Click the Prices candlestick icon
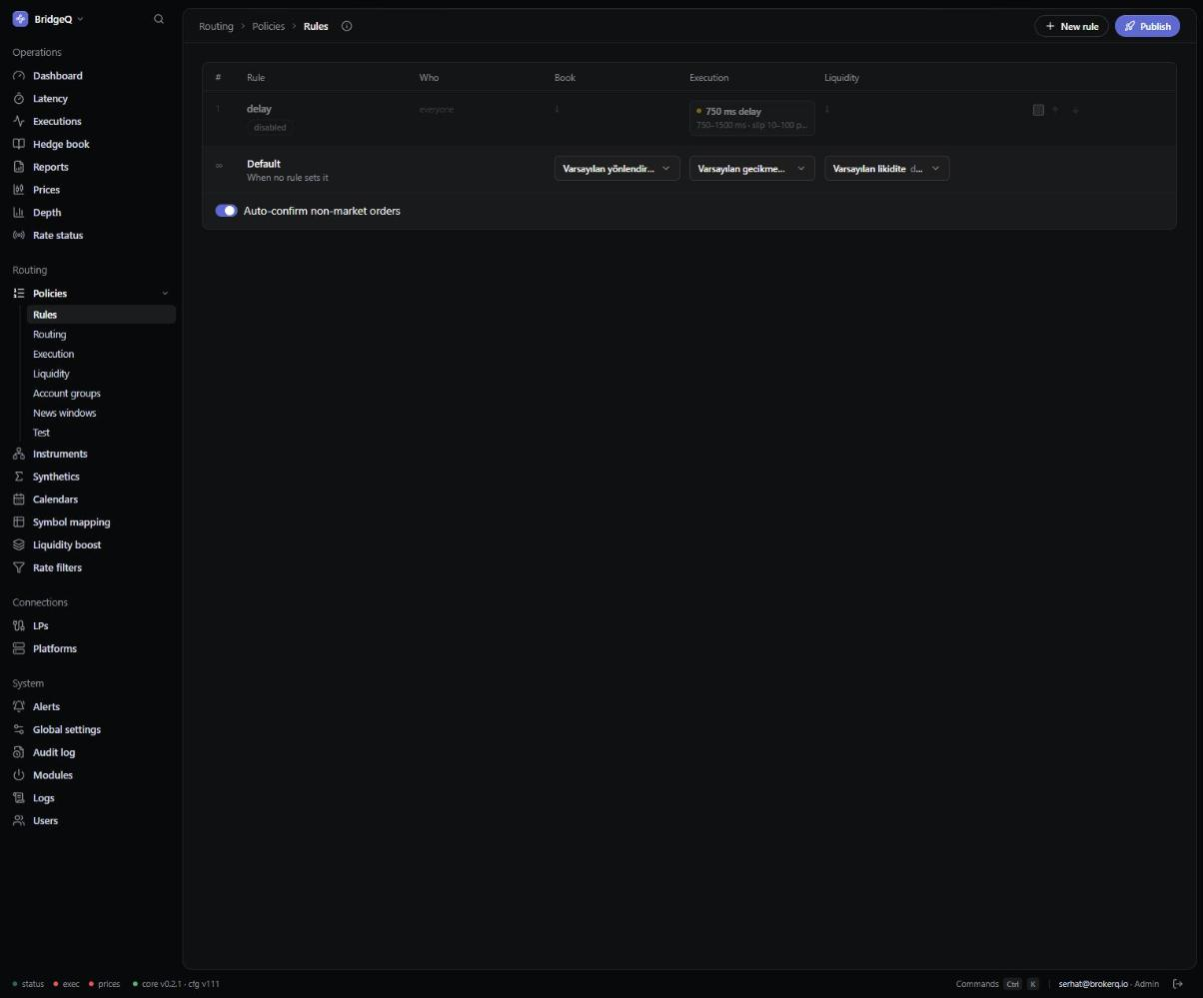 [x=19, y=190]
